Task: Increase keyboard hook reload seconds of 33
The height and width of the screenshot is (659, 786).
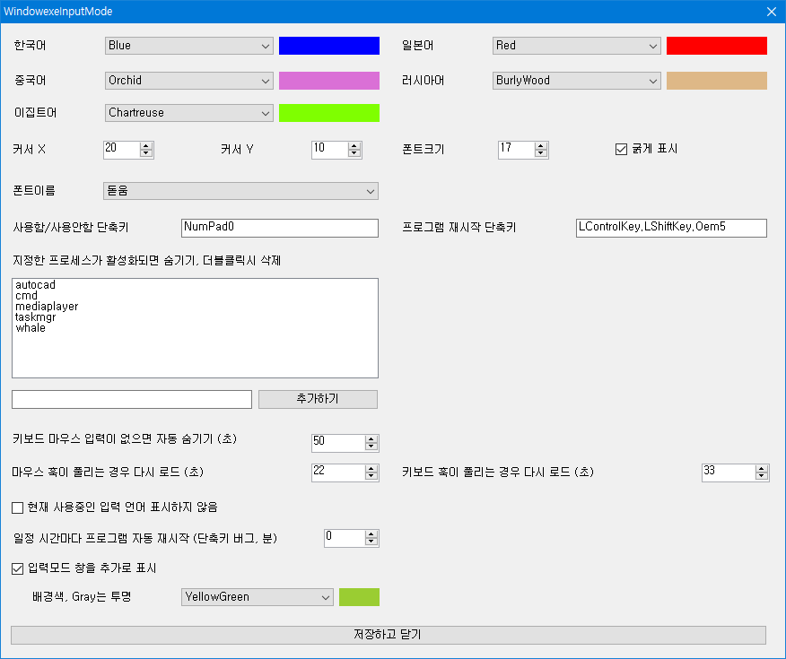Action: pos(762,469)
